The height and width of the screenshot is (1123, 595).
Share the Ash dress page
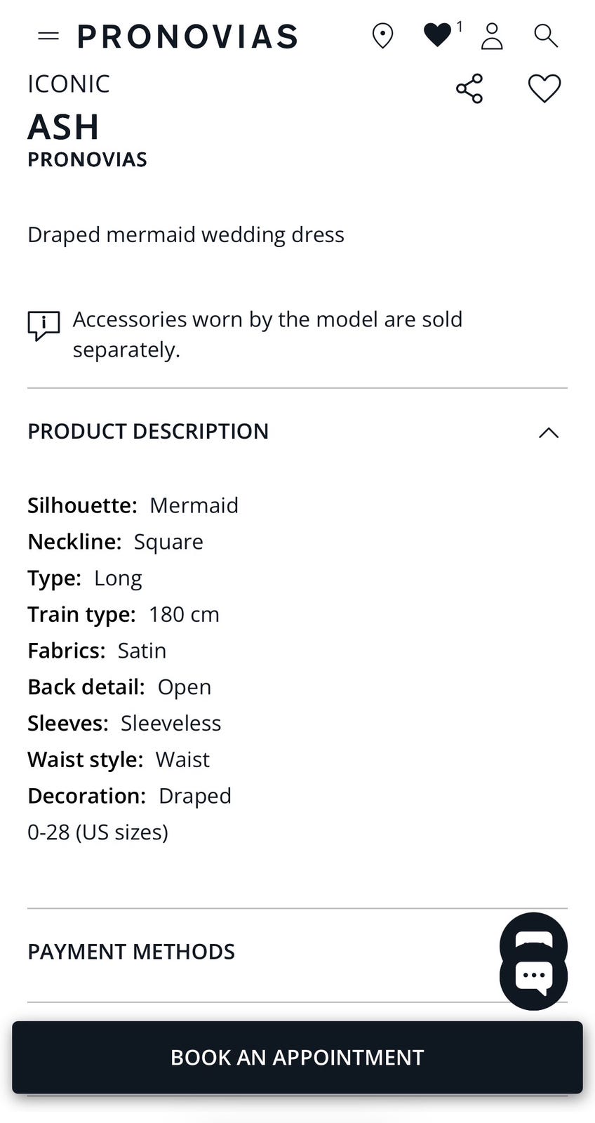click(x=469, y=89)
